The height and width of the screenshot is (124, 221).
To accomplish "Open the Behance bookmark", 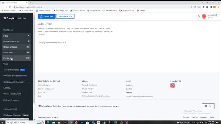I will [44, 11].
